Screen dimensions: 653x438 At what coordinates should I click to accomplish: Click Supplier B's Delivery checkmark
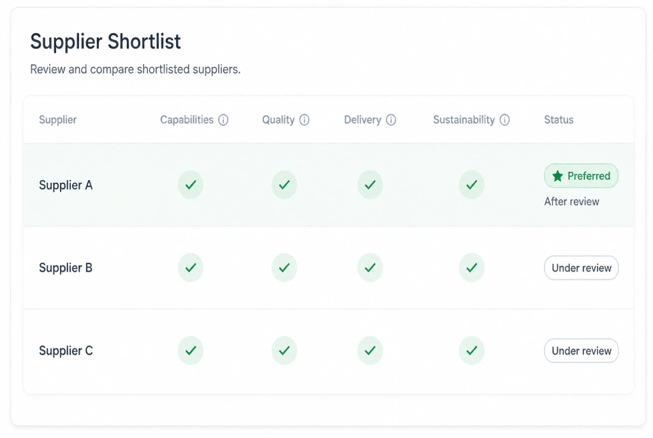pyautogui.click(x=370, y=267)
